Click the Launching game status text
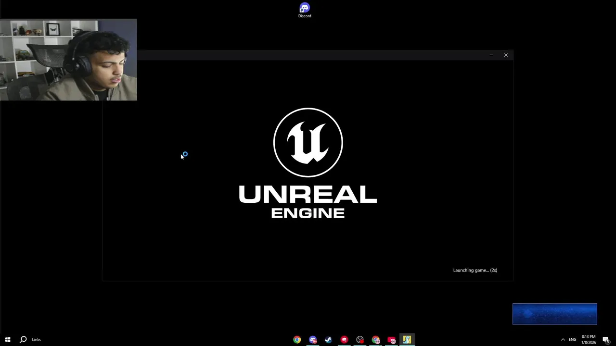 [x=475, y=270]
